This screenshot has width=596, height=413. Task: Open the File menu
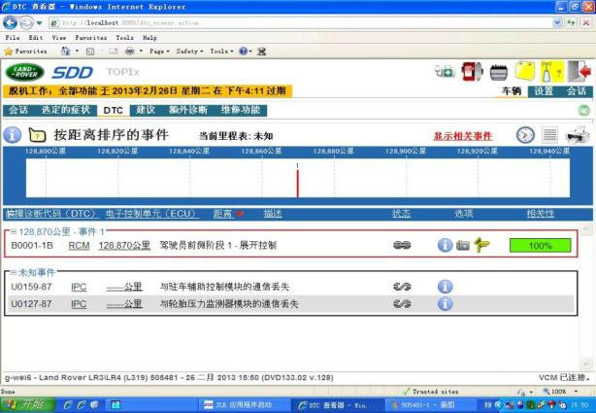(x=13, y=37)
